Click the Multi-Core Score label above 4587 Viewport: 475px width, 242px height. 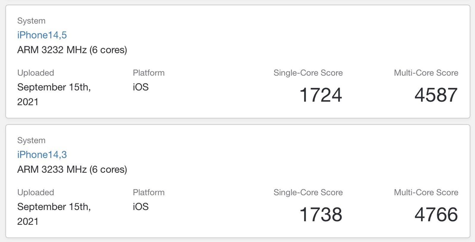426,73
